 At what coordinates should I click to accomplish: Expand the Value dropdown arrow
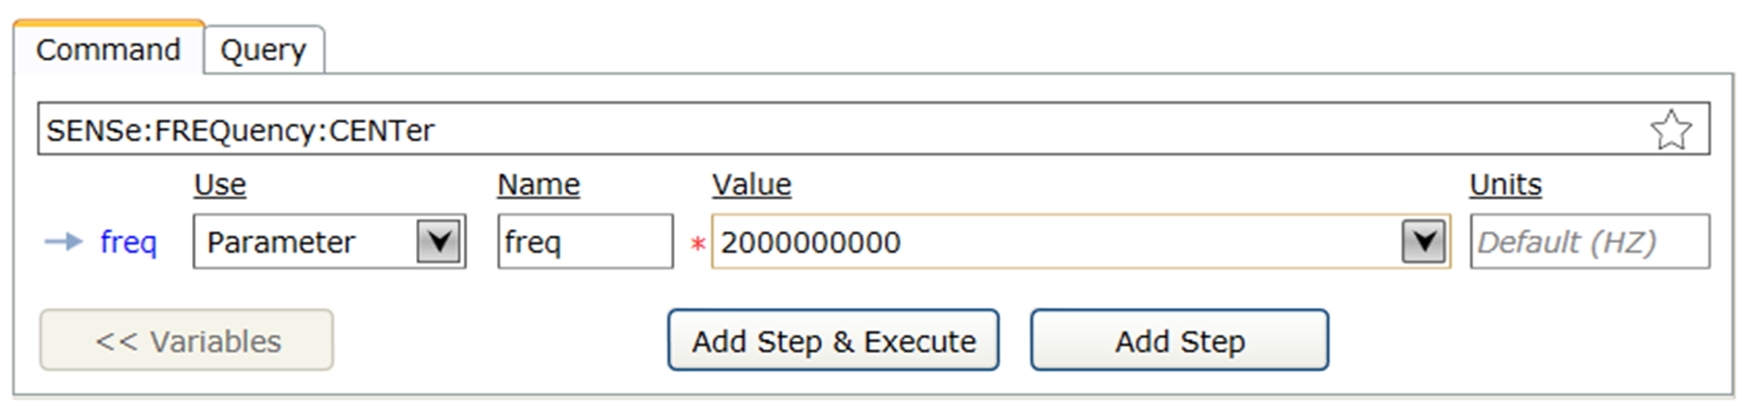pyautogui.click(x=1423, y=241)
